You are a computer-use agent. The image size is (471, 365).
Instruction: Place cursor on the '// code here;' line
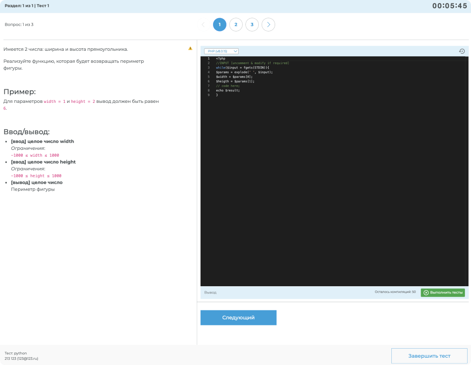coord(228,86)
